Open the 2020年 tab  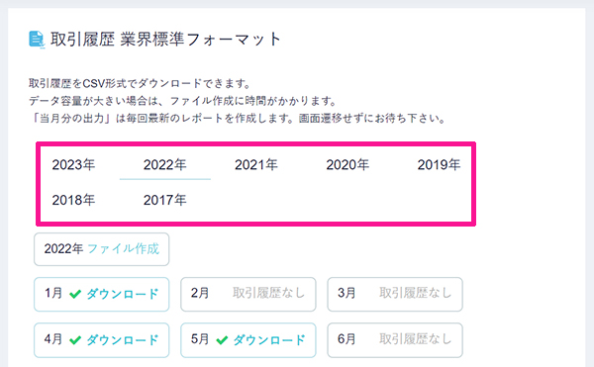click(347, 165)
